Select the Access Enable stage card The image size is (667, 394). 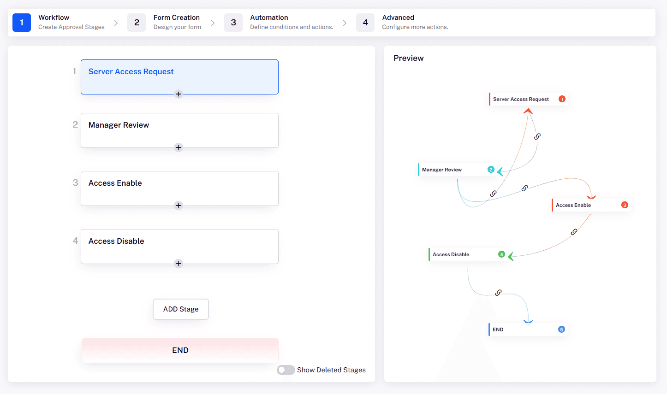(179, 188)
